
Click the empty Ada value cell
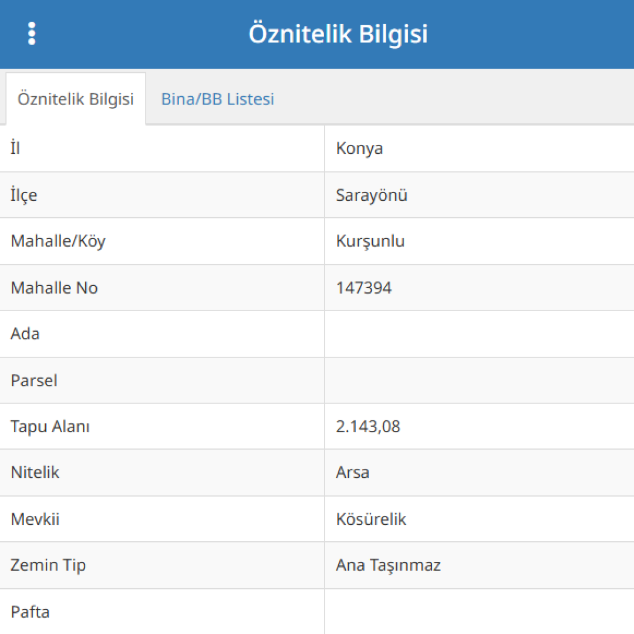pyautogui.click(x=479, y=334)
